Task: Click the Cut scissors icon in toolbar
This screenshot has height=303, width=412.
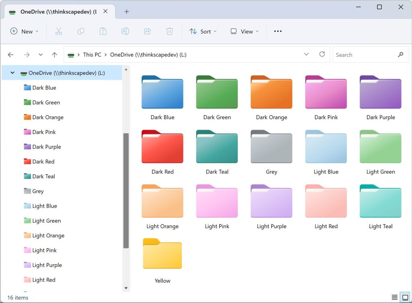Action: 59,31
